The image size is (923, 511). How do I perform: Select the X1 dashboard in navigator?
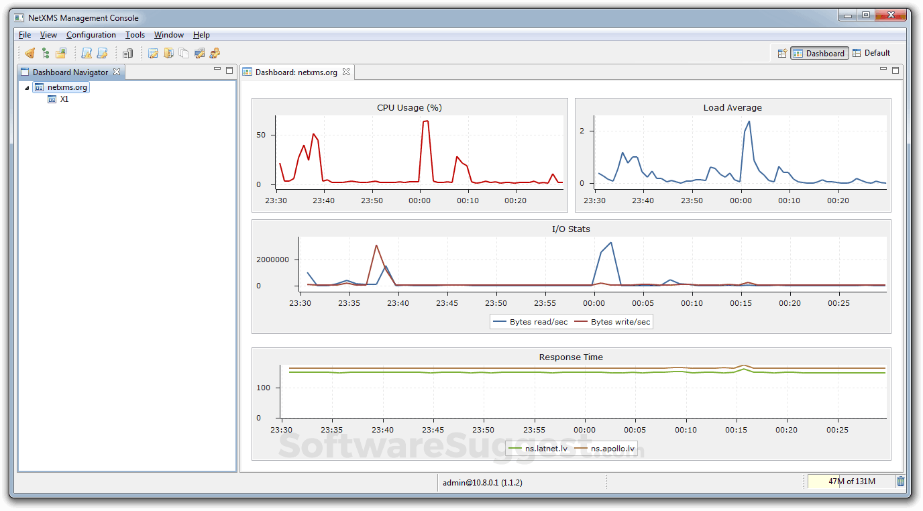[64, 99]
